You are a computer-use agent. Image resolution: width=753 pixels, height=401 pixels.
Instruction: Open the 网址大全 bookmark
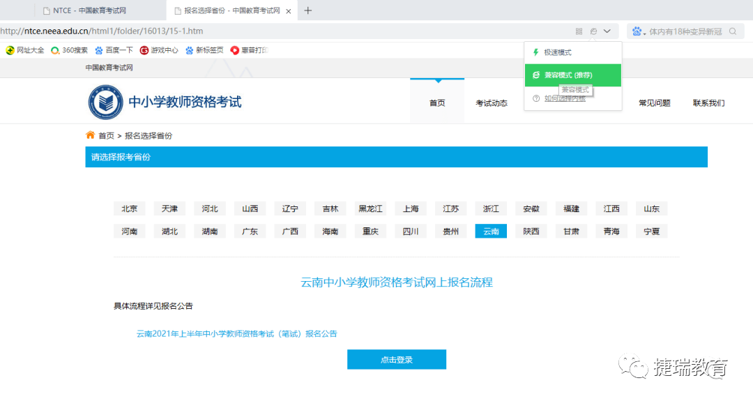25,50
